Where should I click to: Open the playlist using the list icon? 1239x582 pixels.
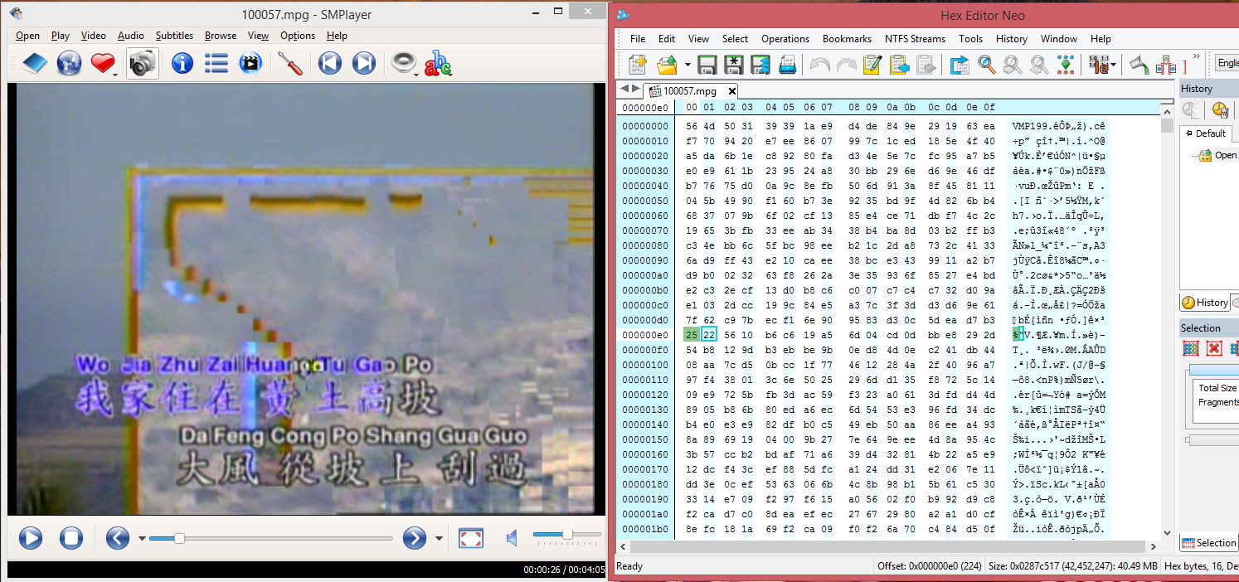216,63
